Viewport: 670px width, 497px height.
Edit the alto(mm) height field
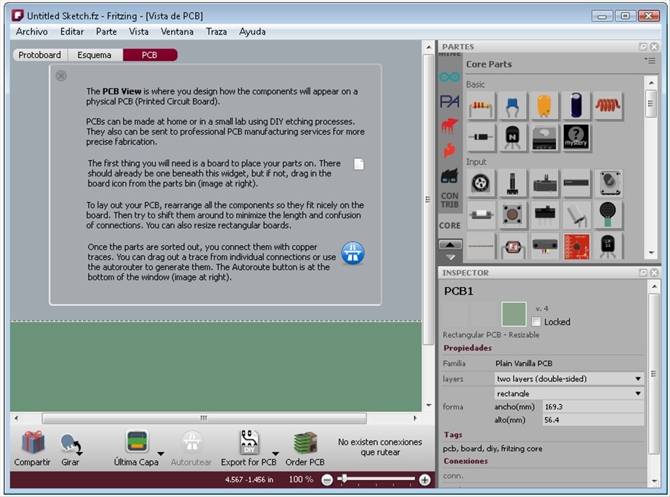pyautogui.click(x=593, y=420)
